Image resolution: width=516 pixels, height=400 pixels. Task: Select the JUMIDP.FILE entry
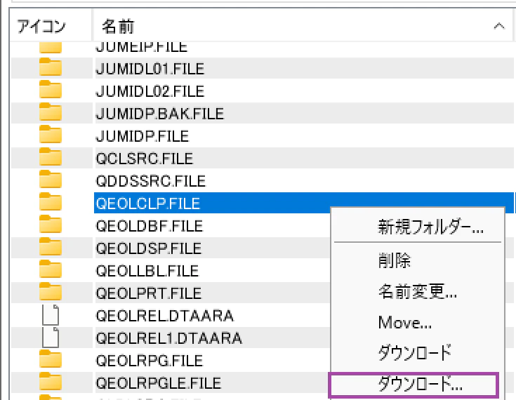(143, 136)
